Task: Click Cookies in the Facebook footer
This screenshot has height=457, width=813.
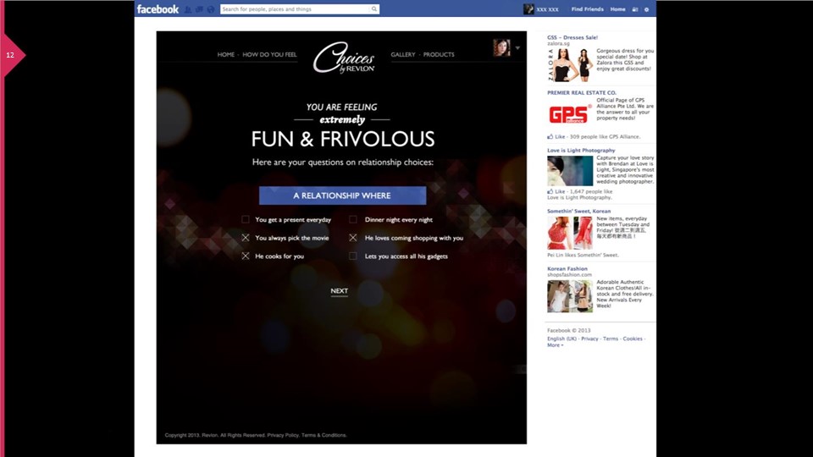Action: click(633, 339)
